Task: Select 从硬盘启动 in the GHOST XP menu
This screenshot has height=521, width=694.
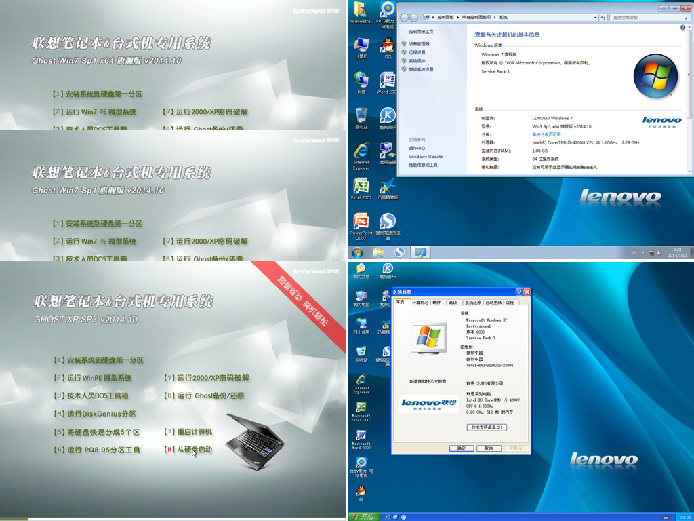Action: [x=188, y=450]
